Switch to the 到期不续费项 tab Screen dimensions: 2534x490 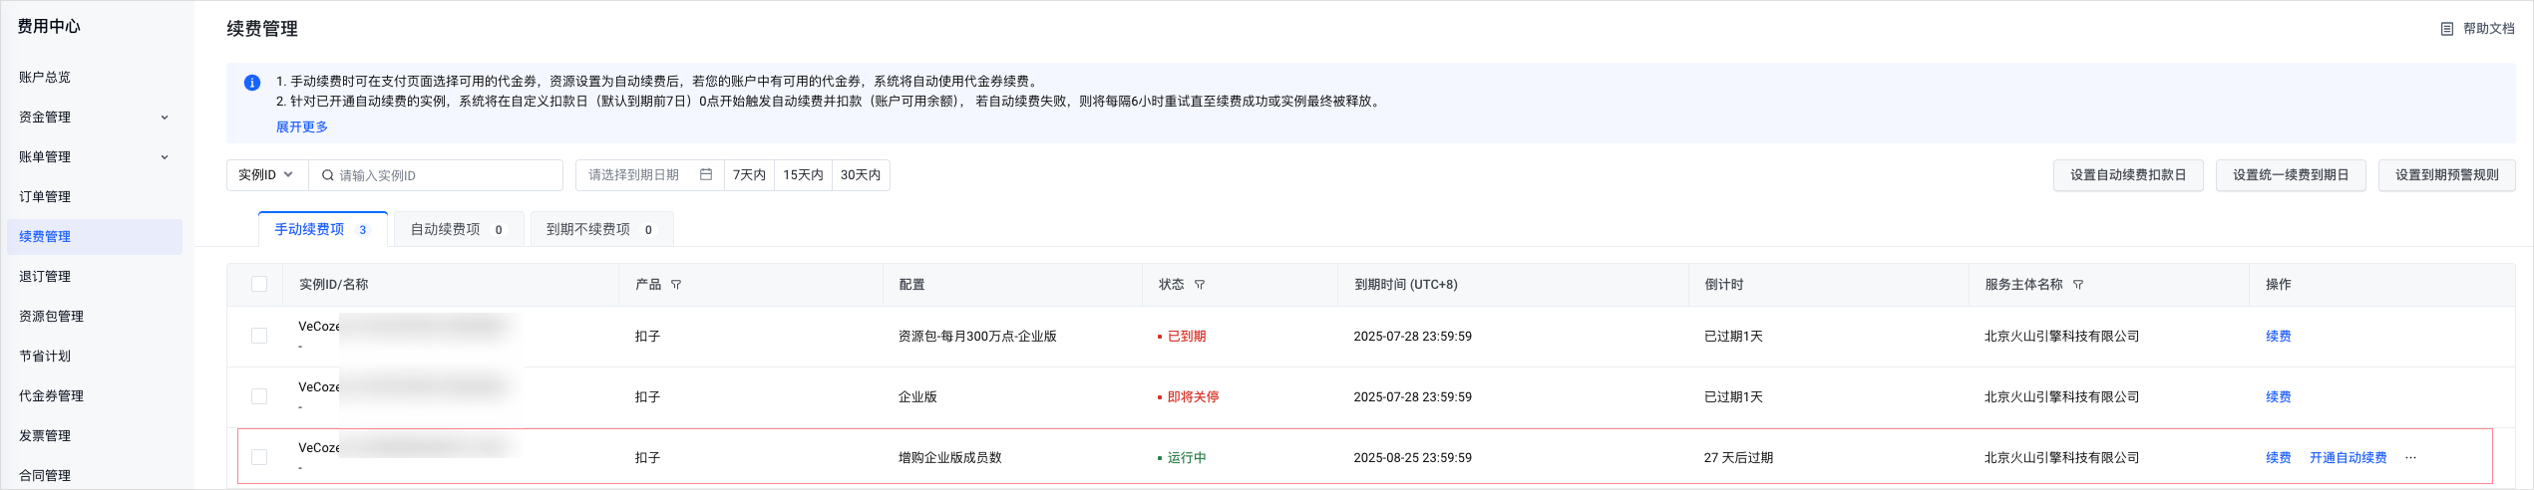click(600, 230)
